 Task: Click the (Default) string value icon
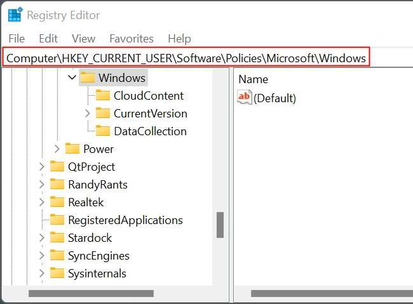pos(245,98)
